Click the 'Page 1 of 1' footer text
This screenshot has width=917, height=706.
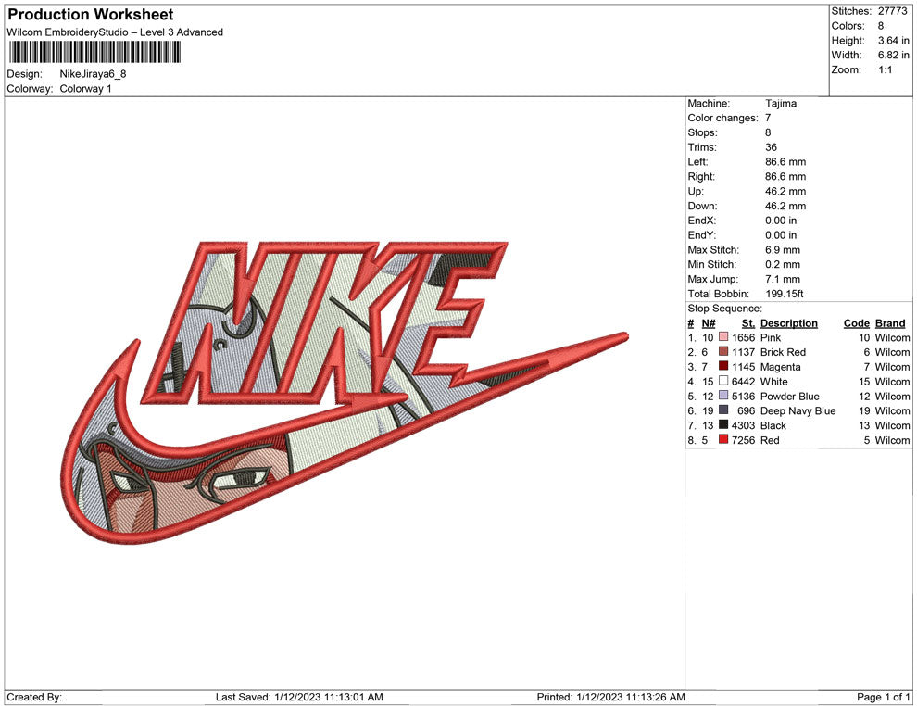tap(883, 696)
